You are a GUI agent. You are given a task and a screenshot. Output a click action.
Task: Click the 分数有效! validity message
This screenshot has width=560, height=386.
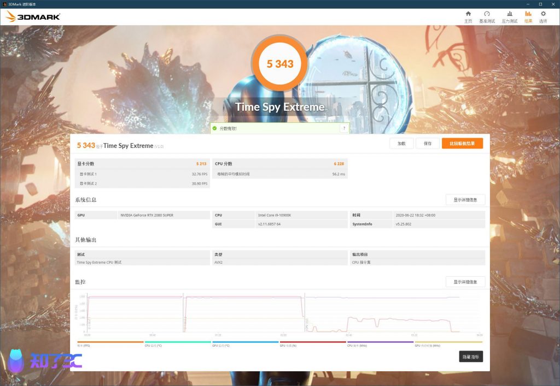[228, 128]
